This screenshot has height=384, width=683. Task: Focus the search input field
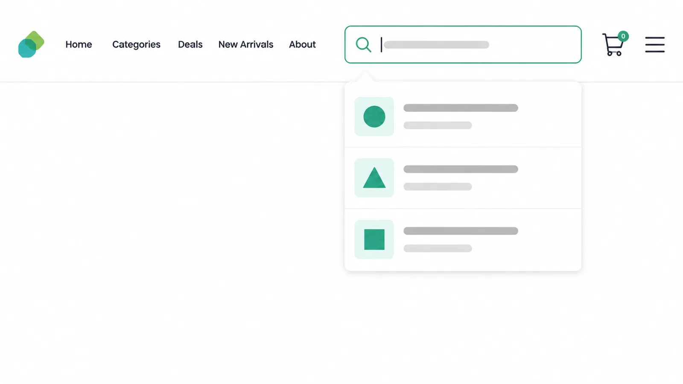click(x=463, y=44)
